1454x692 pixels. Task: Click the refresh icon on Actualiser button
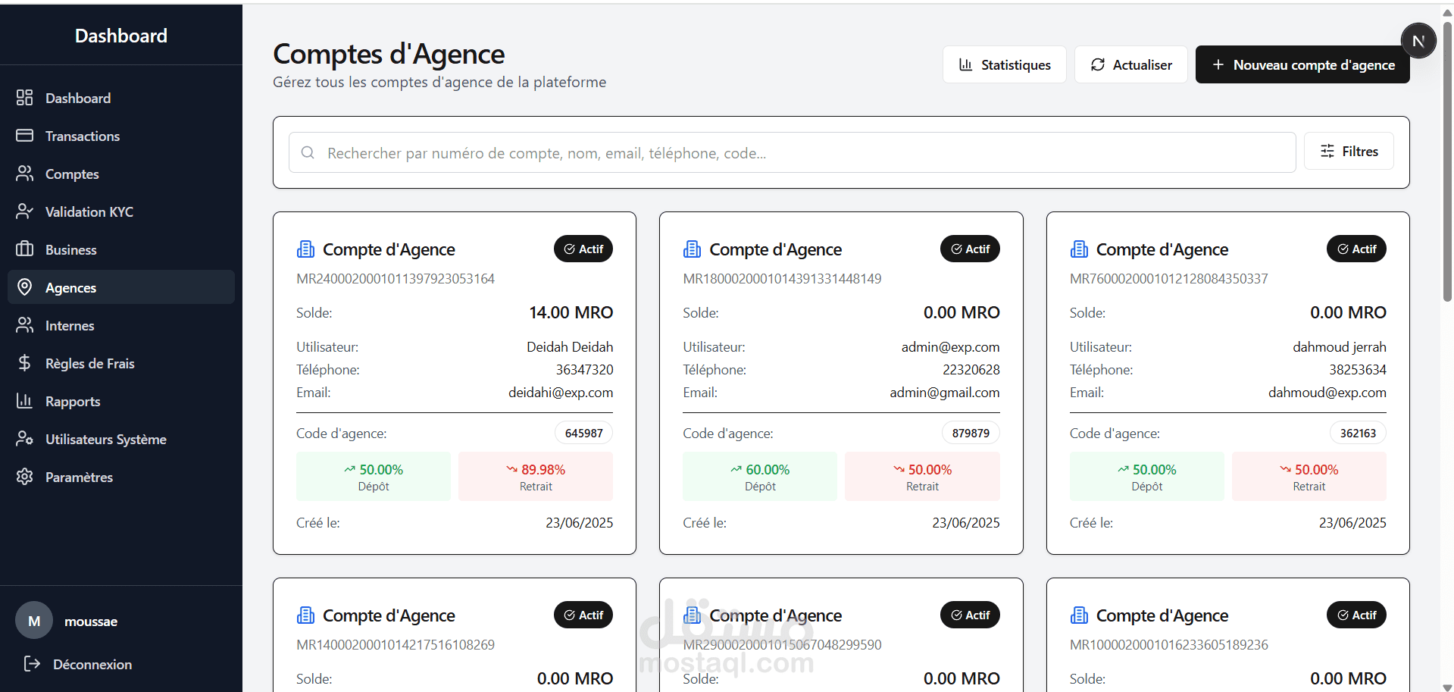[x=1097, y=64]
